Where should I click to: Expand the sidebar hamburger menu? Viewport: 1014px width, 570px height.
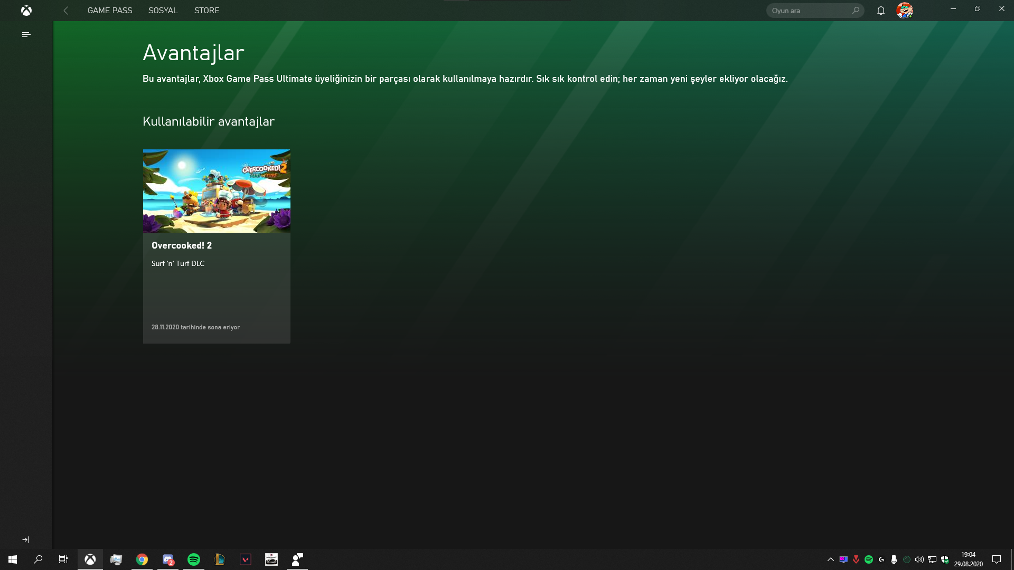pyautogui.click(x=26, y=34)
